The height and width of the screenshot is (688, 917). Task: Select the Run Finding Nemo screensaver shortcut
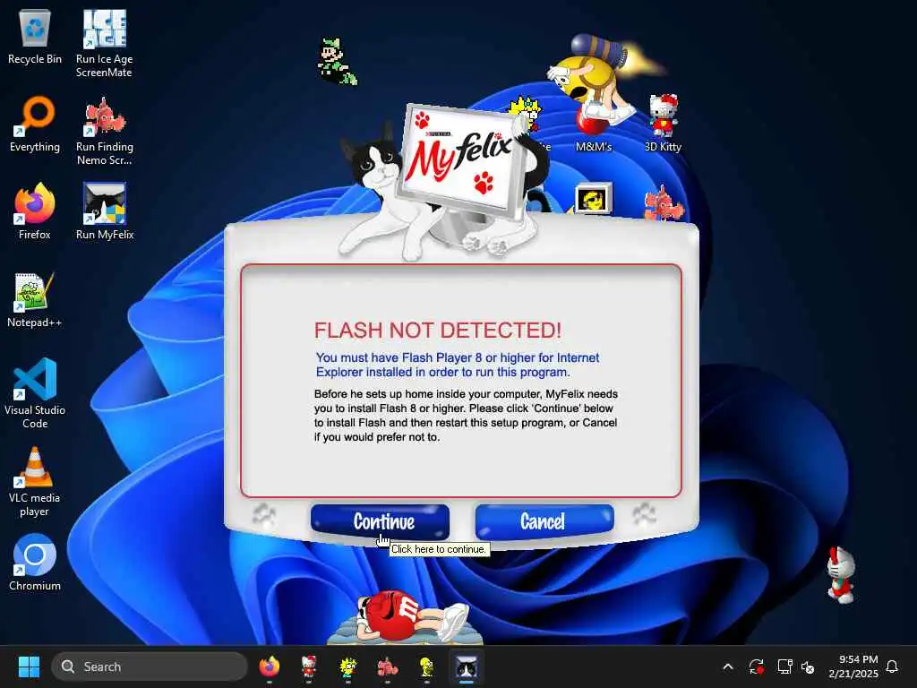pyautogui.click(x=105, y=132)
